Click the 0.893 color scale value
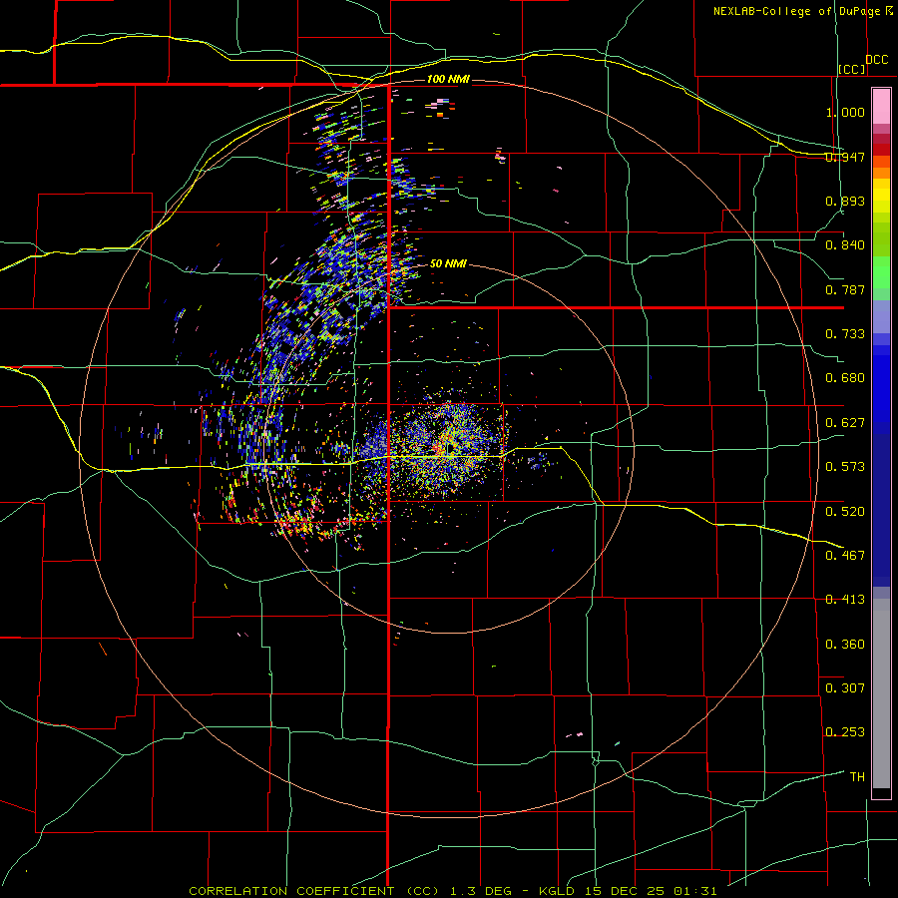Image resolution: width=898 pixels, height=898 pixels. click(845, 201)
